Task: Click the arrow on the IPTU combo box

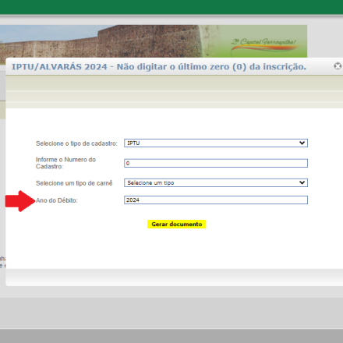Action: (302, 143)
